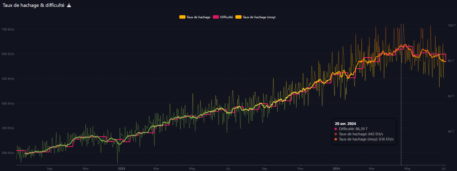Click the tooltip date 20 avr. 2024
This screenshot has height=171, width=457.
(x=345, y=124)
